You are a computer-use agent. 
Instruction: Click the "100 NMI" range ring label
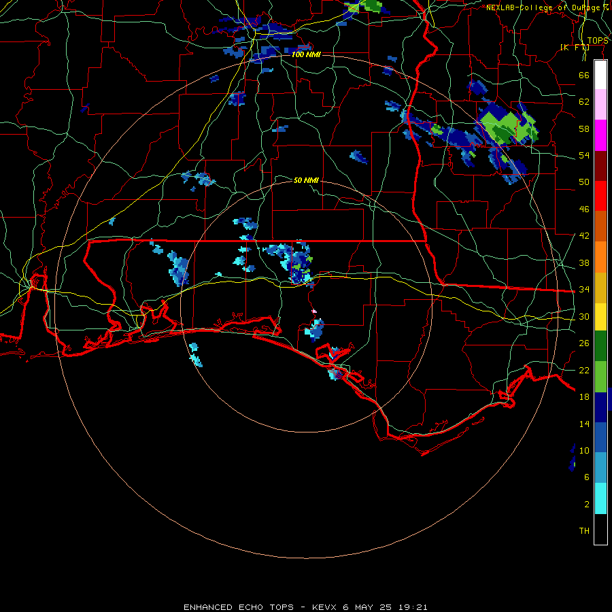point(306,54)
